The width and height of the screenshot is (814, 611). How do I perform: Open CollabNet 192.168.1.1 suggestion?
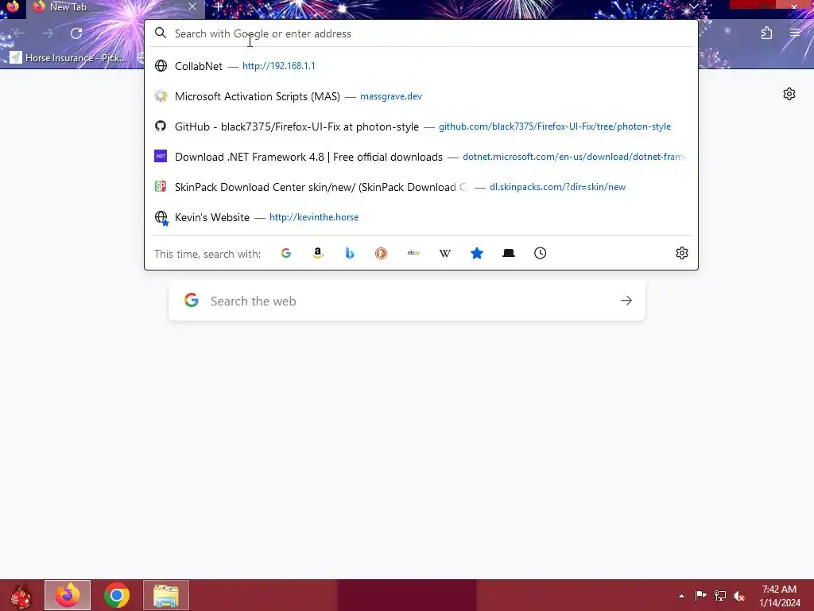click(421, 66)
